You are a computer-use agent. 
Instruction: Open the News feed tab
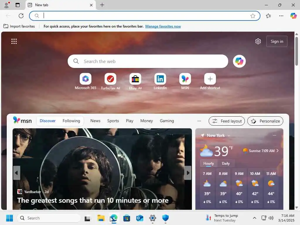coord(95,121)
